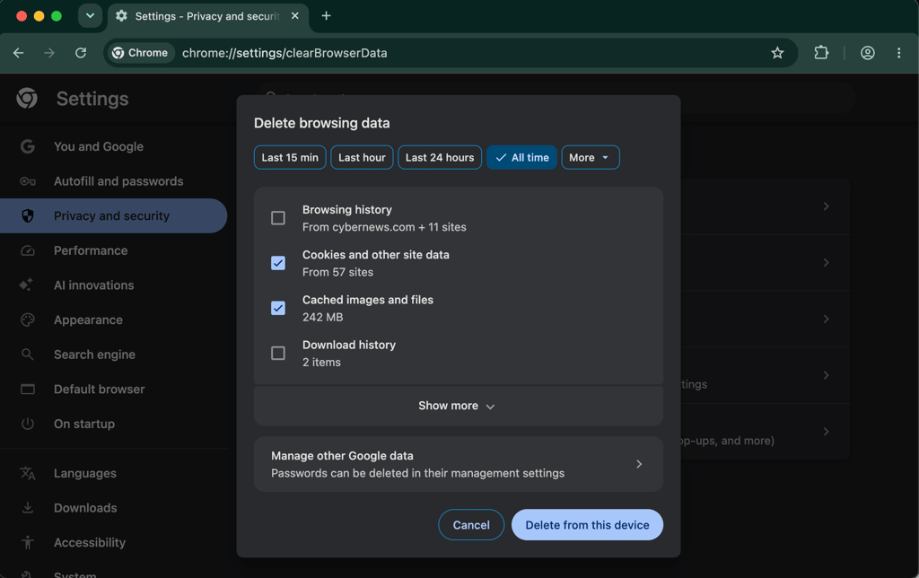Go to Performance settings
This screenshot has height=578, width=919.
point(114,250)
